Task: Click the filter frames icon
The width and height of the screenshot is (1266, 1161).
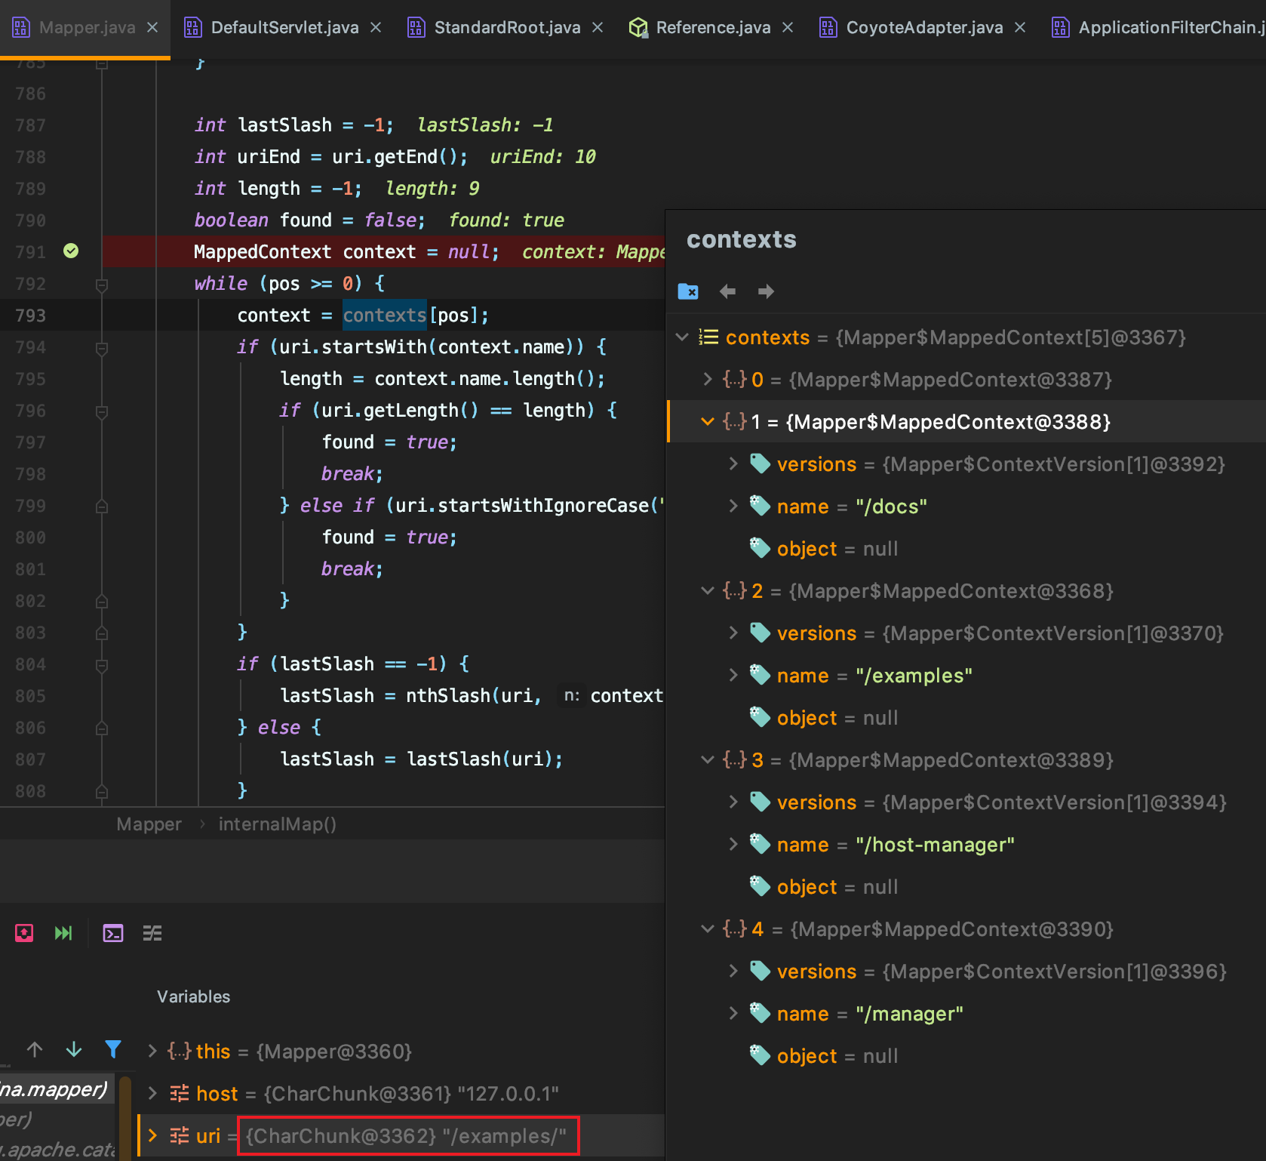Action: (x=113, y=1049)
